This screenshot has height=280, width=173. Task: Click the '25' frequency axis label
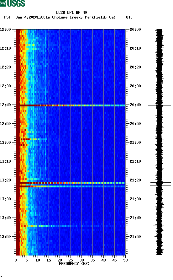point(71,260)
